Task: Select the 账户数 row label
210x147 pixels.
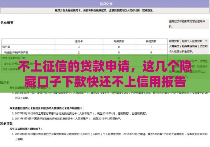Action: (6, 47)
